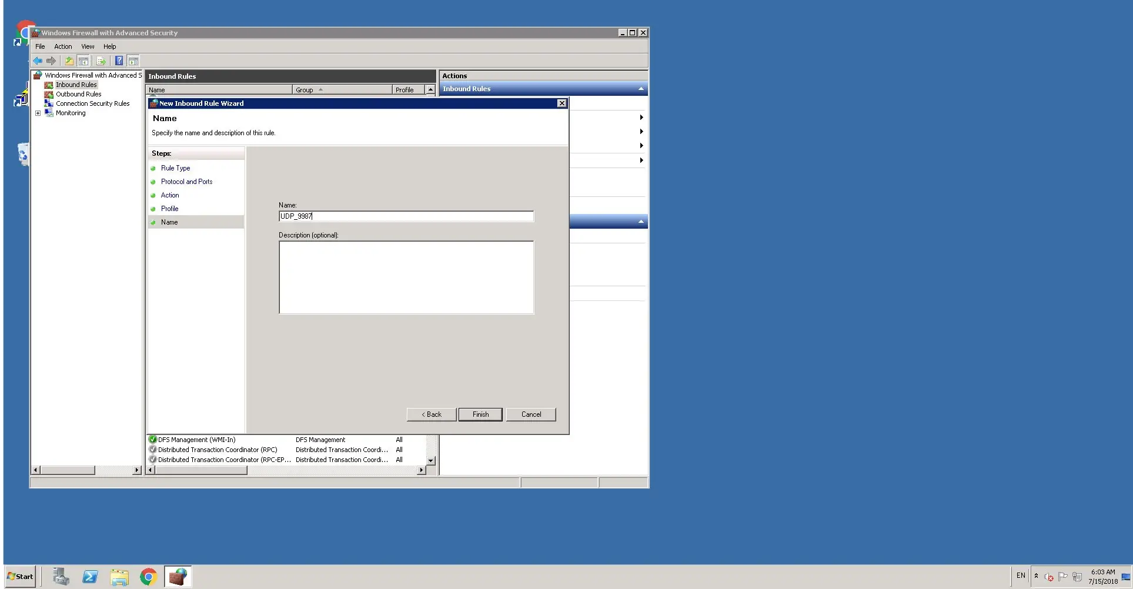
Task: Click the Show Desktop icon beside the clock
Action: point(1126,577)
